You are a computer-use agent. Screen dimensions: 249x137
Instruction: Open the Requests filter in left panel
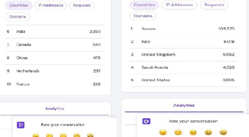[82, 5]
